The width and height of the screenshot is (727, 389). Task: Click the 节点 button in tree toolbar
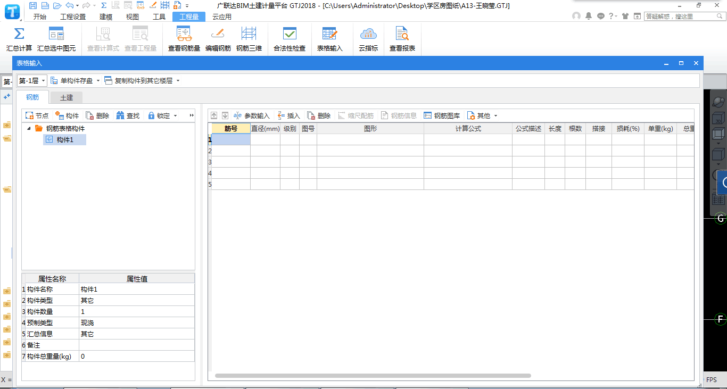click(37, 115)
